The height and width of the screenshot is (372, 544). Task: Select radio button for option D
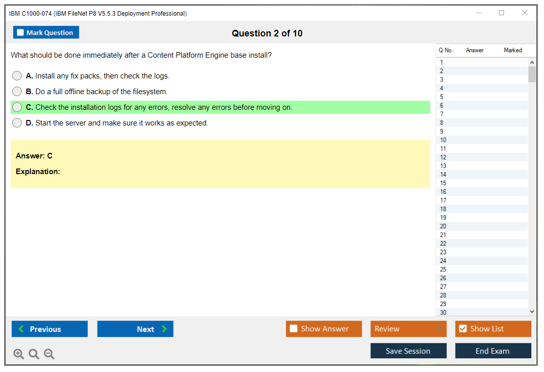[x=17, y=123]
